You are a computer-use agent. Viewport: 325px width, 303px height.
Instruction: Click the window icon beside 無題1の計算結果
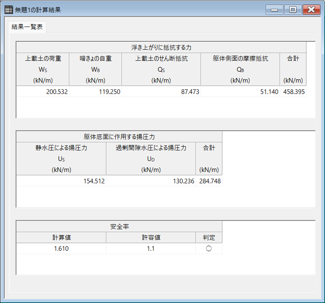point(8,10)
